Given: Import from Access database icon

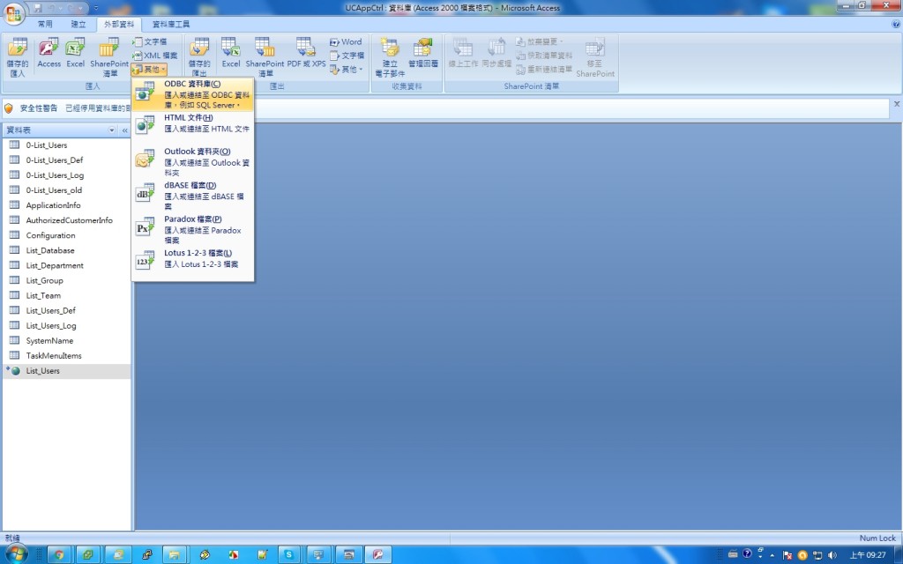Looking at the screenshot, I should pos(49,54).
